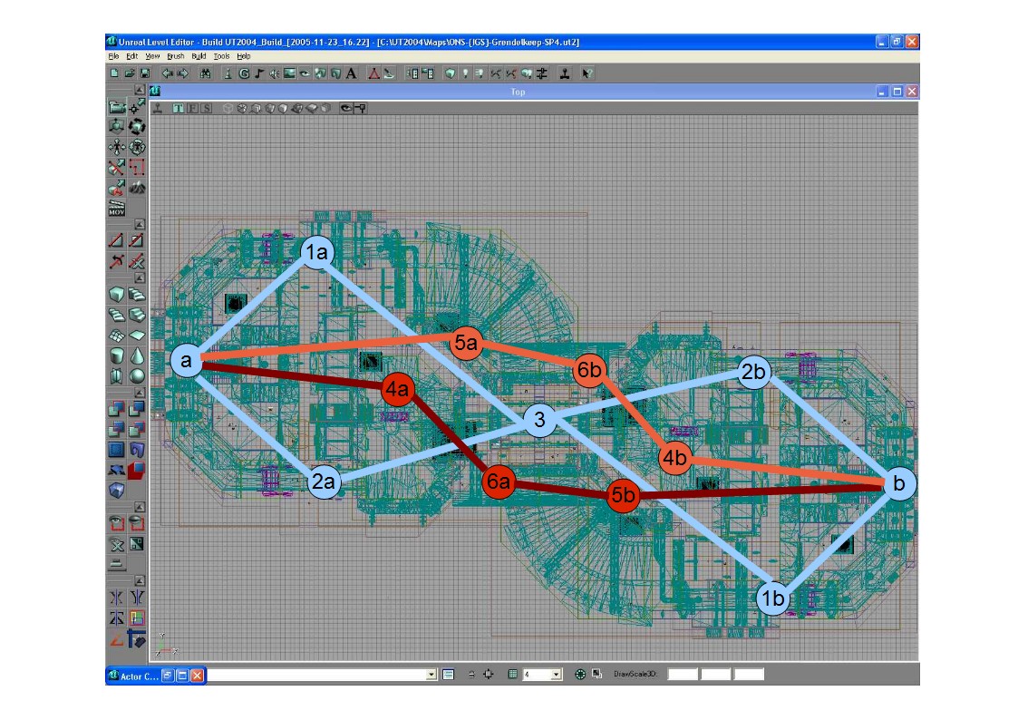Collapse the first tool group in left panel
Screen dimensions: 1018x720
(140, 90)
